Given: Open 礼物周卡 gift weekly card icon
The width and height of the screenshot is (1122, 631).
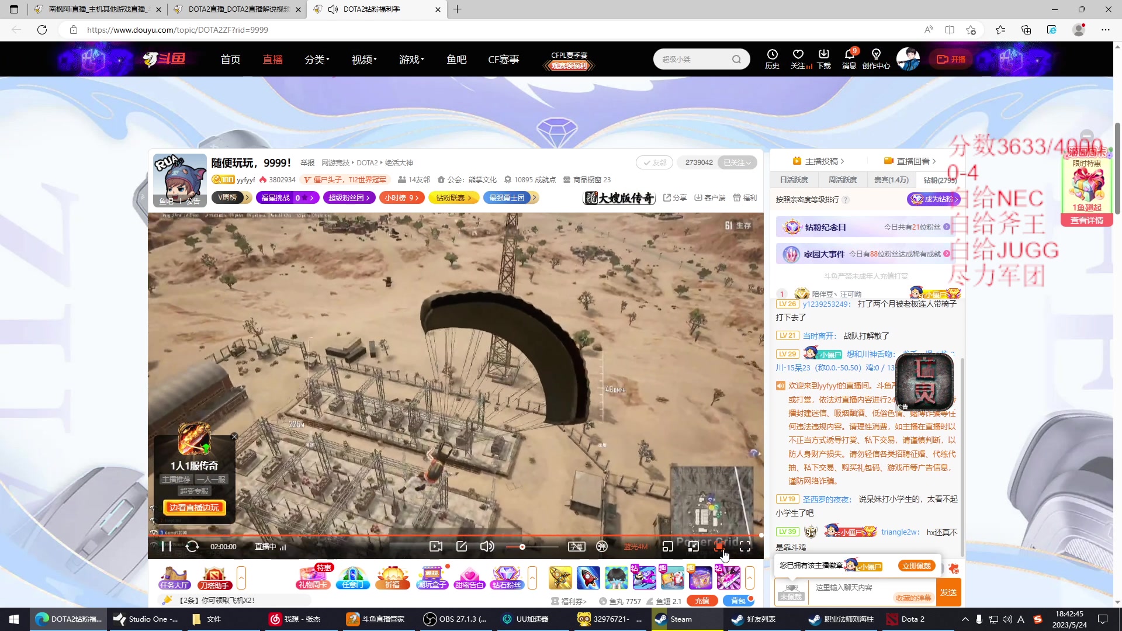Looking at the screenshot, I should 314,578.
